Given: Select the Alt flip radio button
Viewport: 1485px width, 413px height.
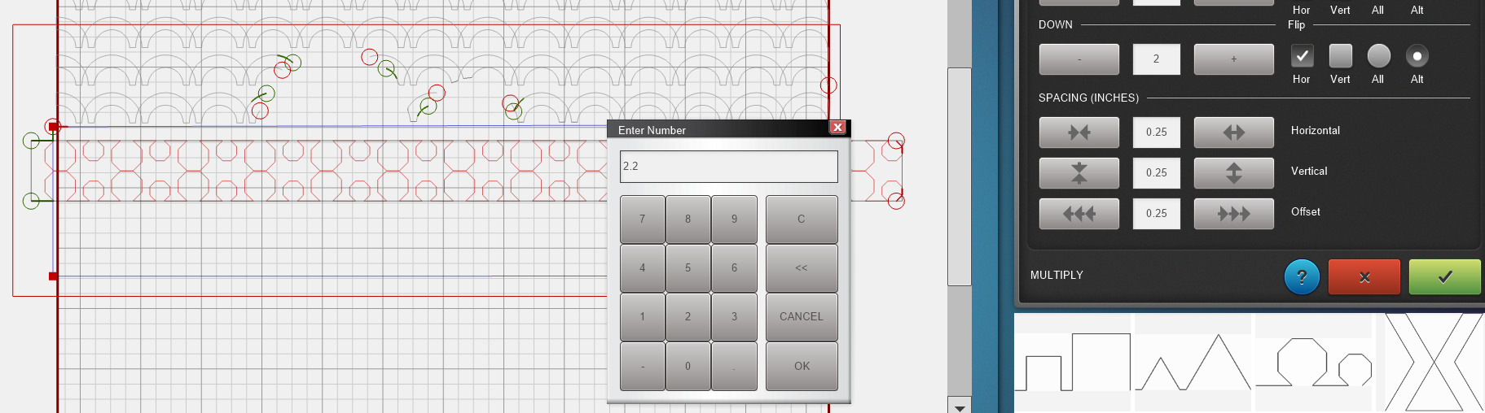Looking at the screenshot, I should click(1417, 56).
